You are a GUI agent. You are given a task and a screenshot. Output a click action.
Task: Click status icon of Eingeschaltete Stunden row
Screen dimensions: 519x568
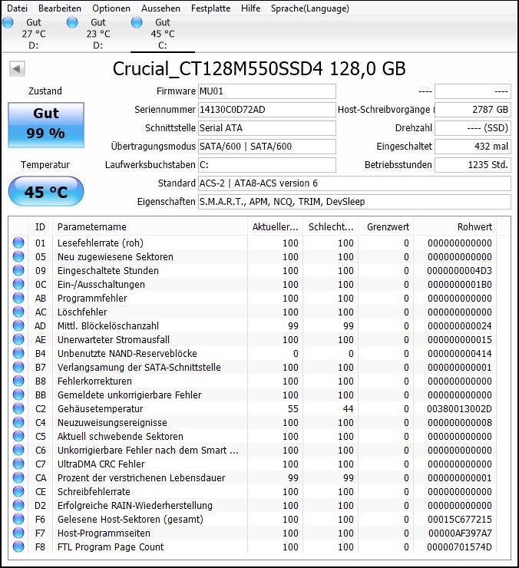tap(18, 270)
